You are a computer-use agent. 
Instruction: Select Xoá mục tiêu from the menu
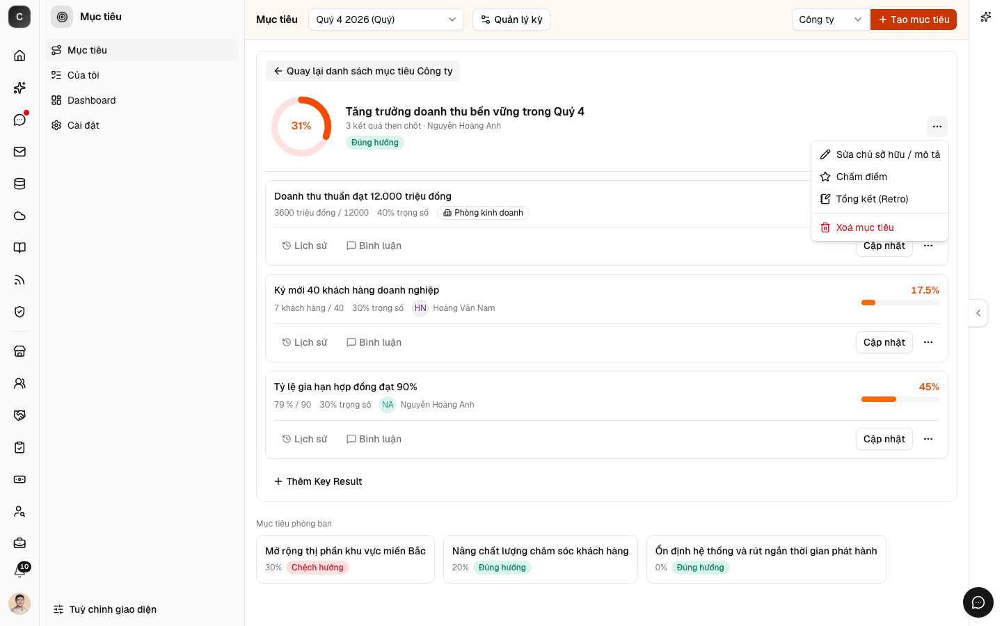click(880, 227)
